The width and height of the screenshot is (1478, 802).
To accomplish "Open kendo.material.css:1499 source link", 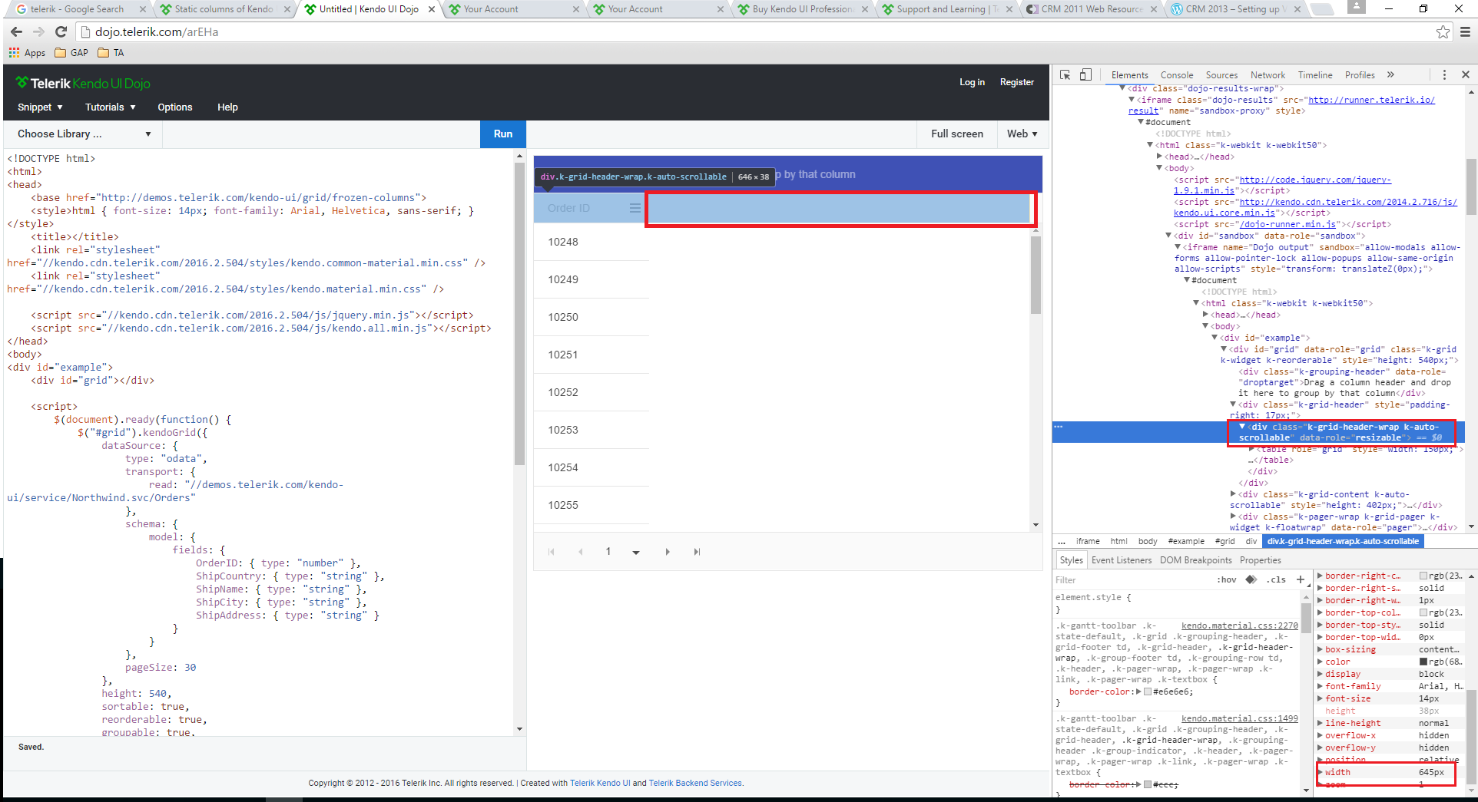I will [x=1240, y=719].
